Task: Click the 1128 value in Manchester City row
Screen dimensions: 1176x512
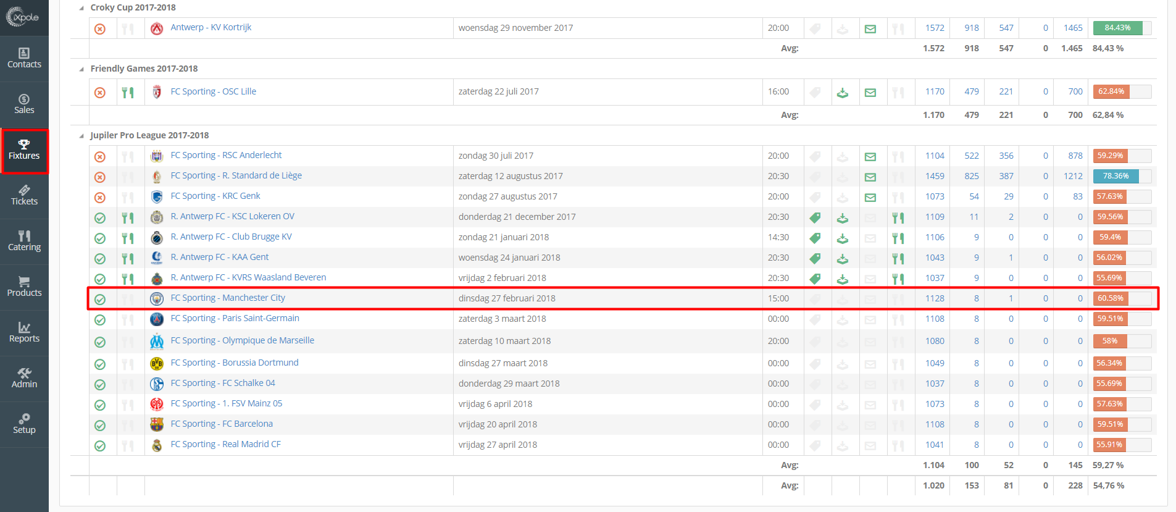Action: 935,298
